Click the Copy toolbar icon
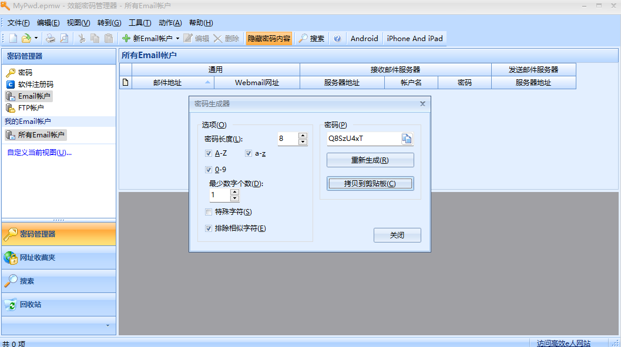The image size is (621, 347). click(95, 38)
